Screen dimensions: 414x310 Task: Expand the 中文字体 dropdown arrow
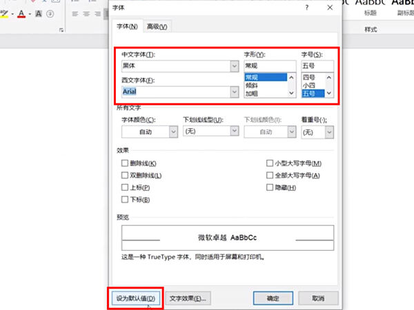click(234, 66)
